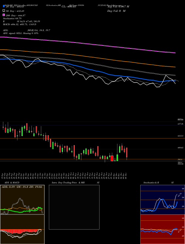Click the 409.63 price axis label

pyautogui.click(x=180, y=148)
